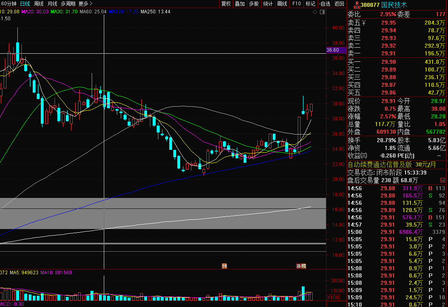
Task: Switch to the 60分钟 period tab
Action: coord(8,4)
